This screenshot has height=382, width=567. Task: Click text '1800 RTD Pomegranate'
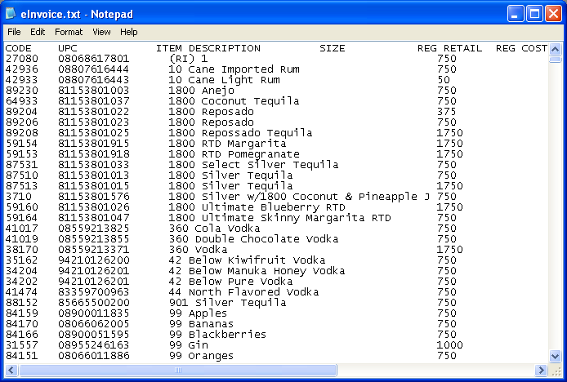(234, 154)
